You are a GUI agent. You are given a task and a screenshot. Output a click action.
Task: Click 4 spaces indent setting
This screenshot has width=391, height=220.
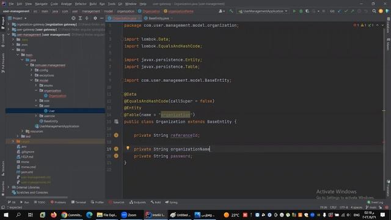356,207
